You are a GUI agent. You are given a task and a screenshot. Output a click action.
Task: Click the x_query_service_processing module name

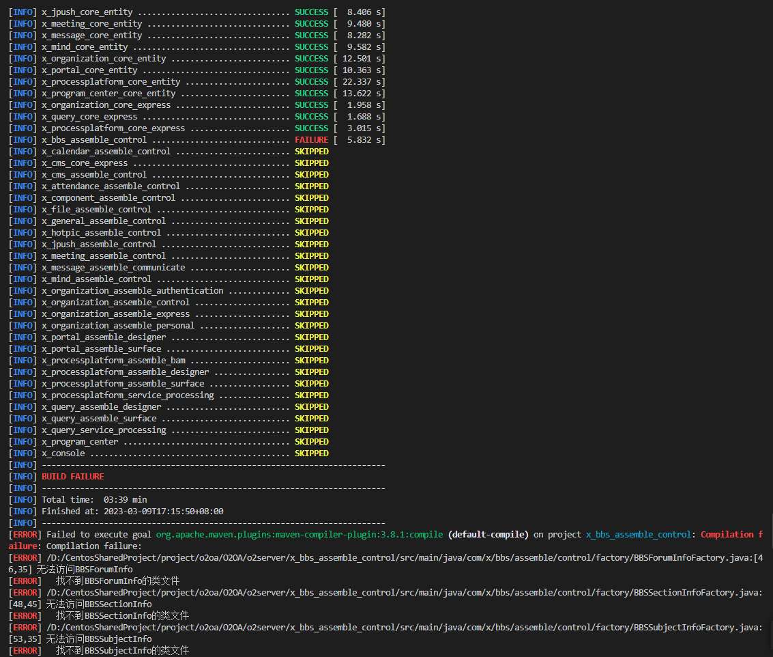(x=104, y=430)
